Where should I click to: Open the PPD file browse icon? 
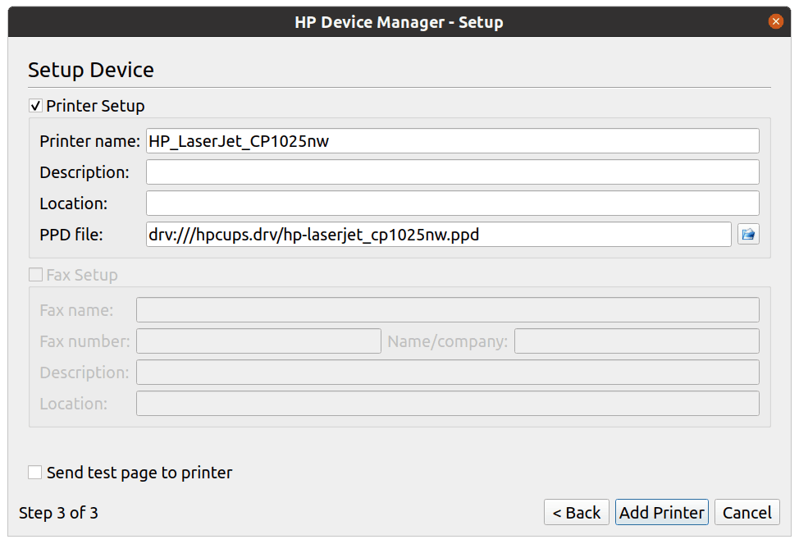[747, 235]
